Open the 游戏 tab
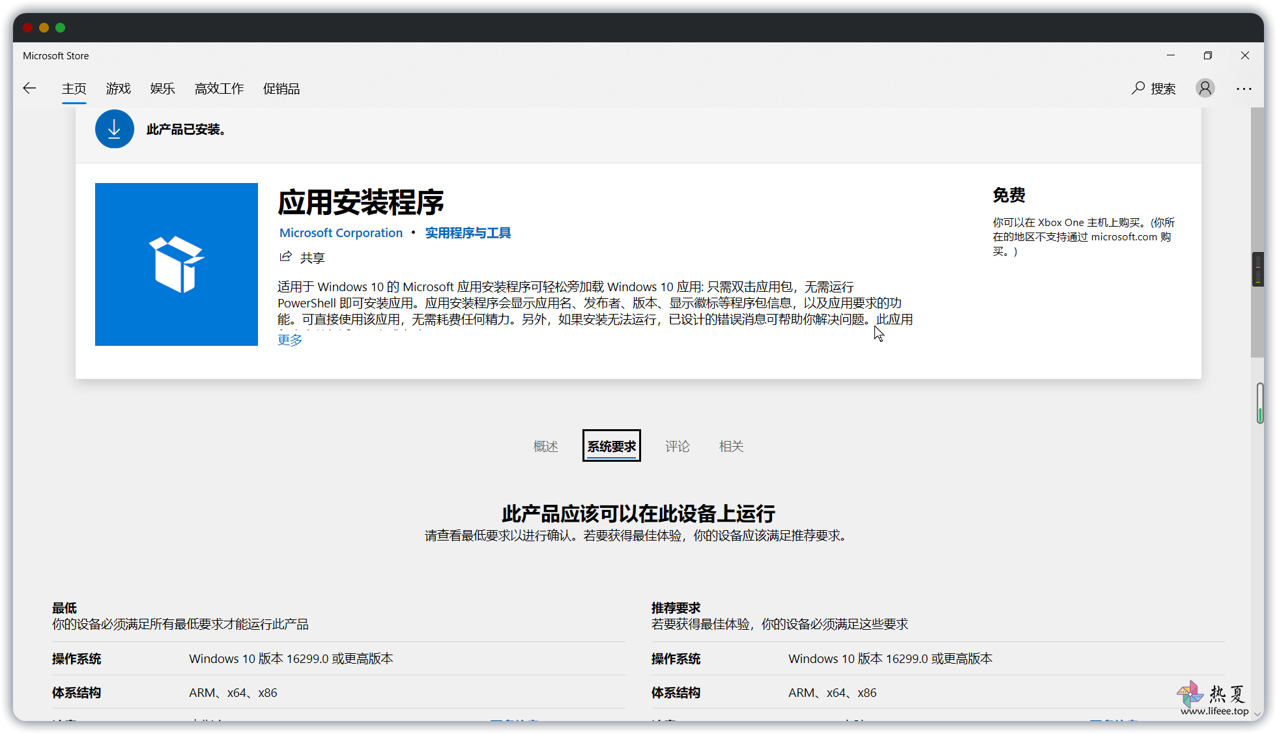The width and height of the screenshot is (1277, 734). coord(119,89)
